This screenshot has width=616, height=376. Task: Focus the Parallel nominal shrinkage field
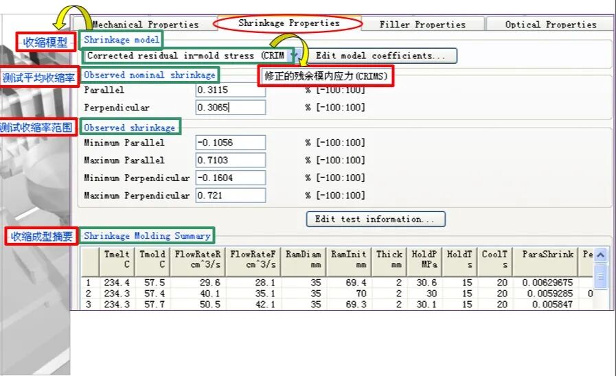pyautogui.click(x=230, y=91)
